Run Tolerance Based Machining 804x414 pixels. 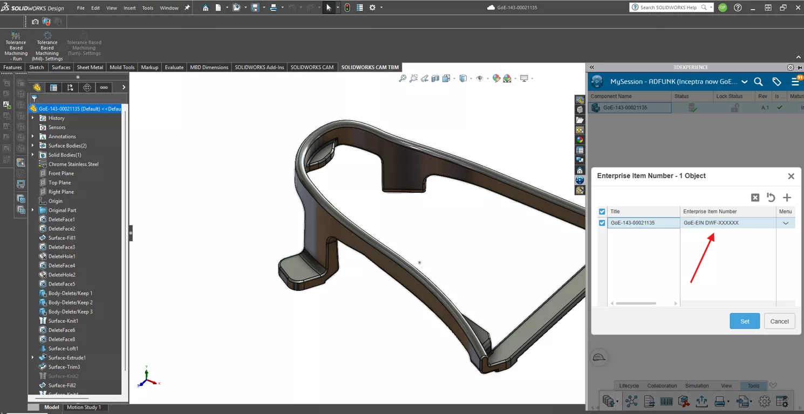pyautogui.click(x=16, y=46)
